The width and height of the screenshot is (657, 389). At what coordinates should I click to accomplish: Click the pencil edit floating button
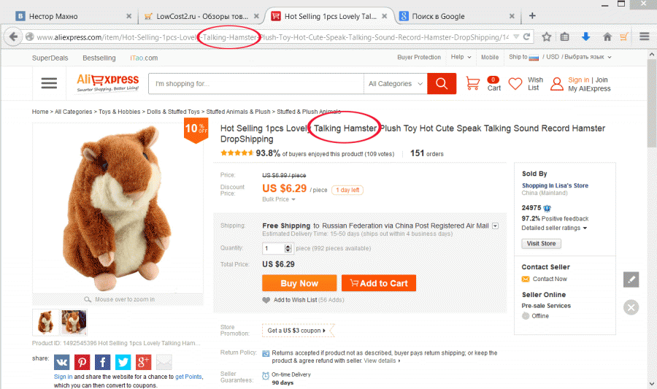[631, 280]
